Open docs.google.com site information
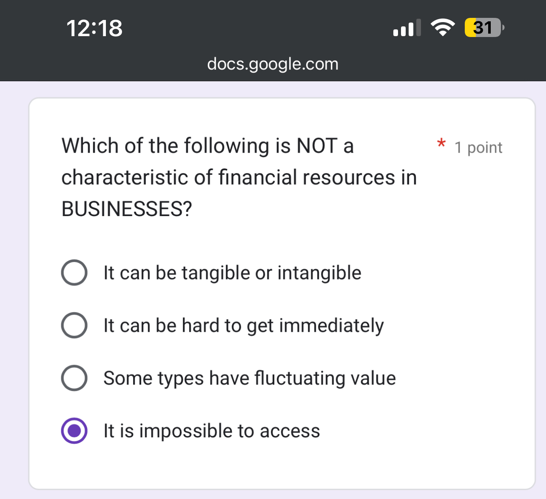Screen dimensions: 546x499 [x=273, y=64]
